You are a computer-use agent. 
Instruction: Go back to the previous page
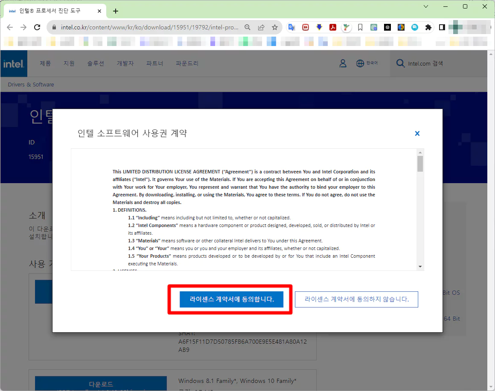click(10, 27)
